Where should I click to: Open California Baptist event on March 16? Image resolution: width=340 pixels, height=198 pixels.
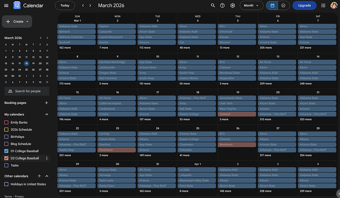click(x=117, y=103)
